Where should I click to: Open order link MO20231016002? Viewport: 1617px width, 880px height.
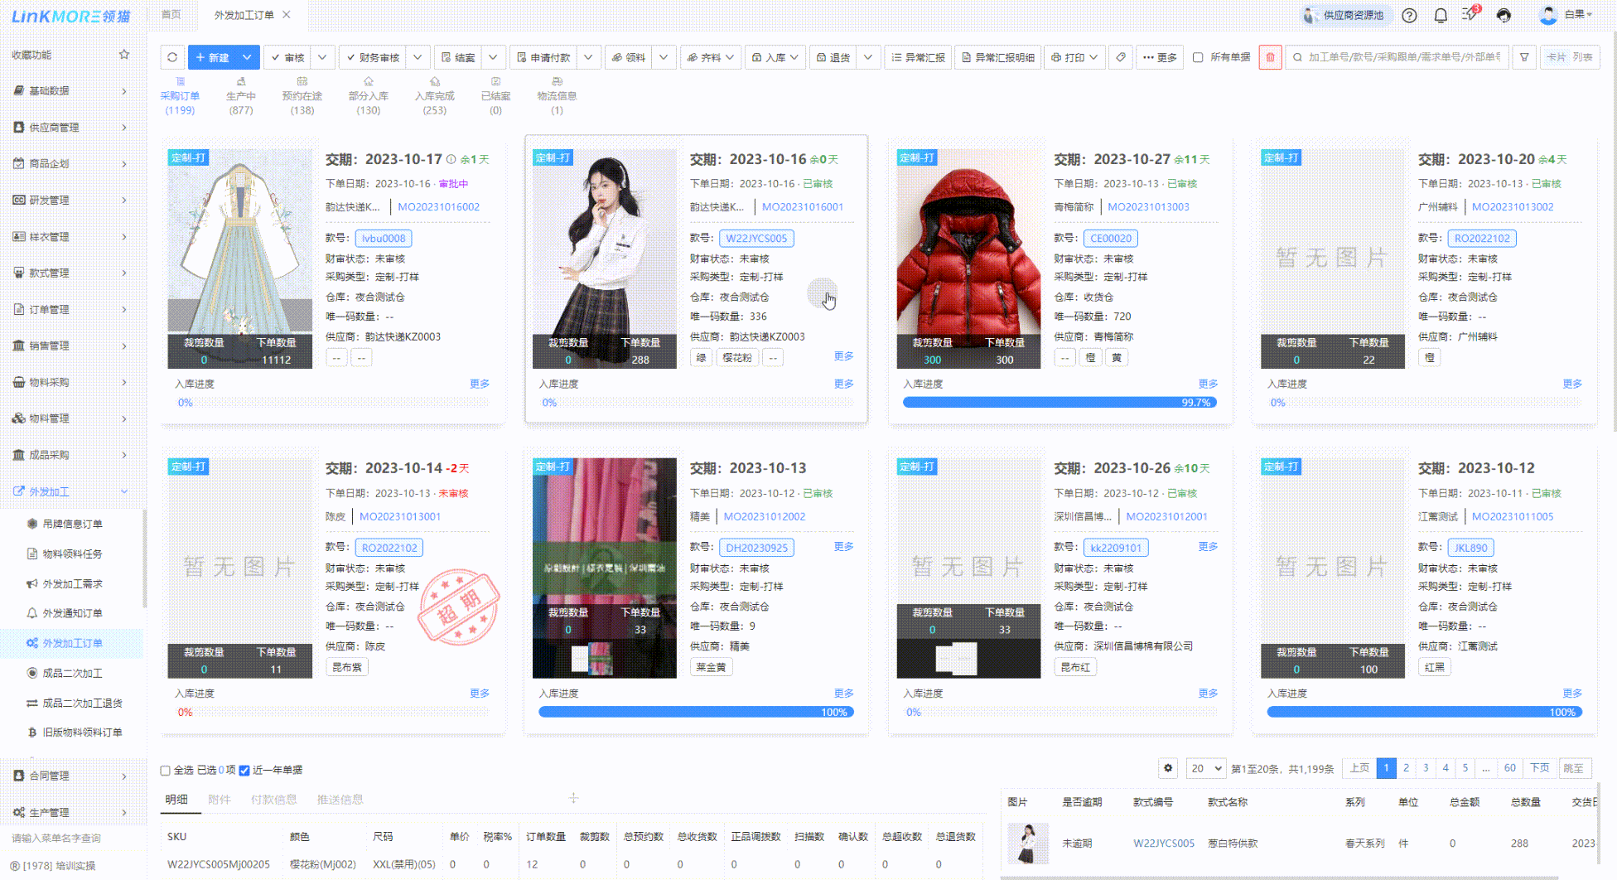coord(438,207)
